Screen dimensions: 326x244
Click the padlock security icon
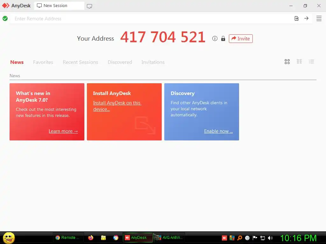point(223,38)
